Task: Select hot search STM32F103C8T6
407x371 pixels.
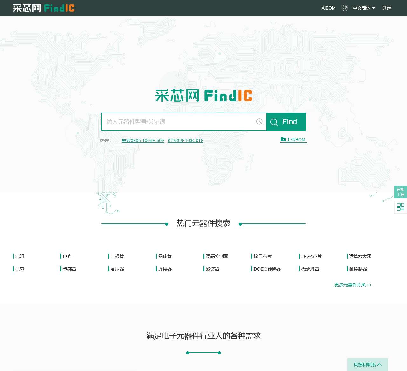Action: pyautogui.click(x=185, y=141)
